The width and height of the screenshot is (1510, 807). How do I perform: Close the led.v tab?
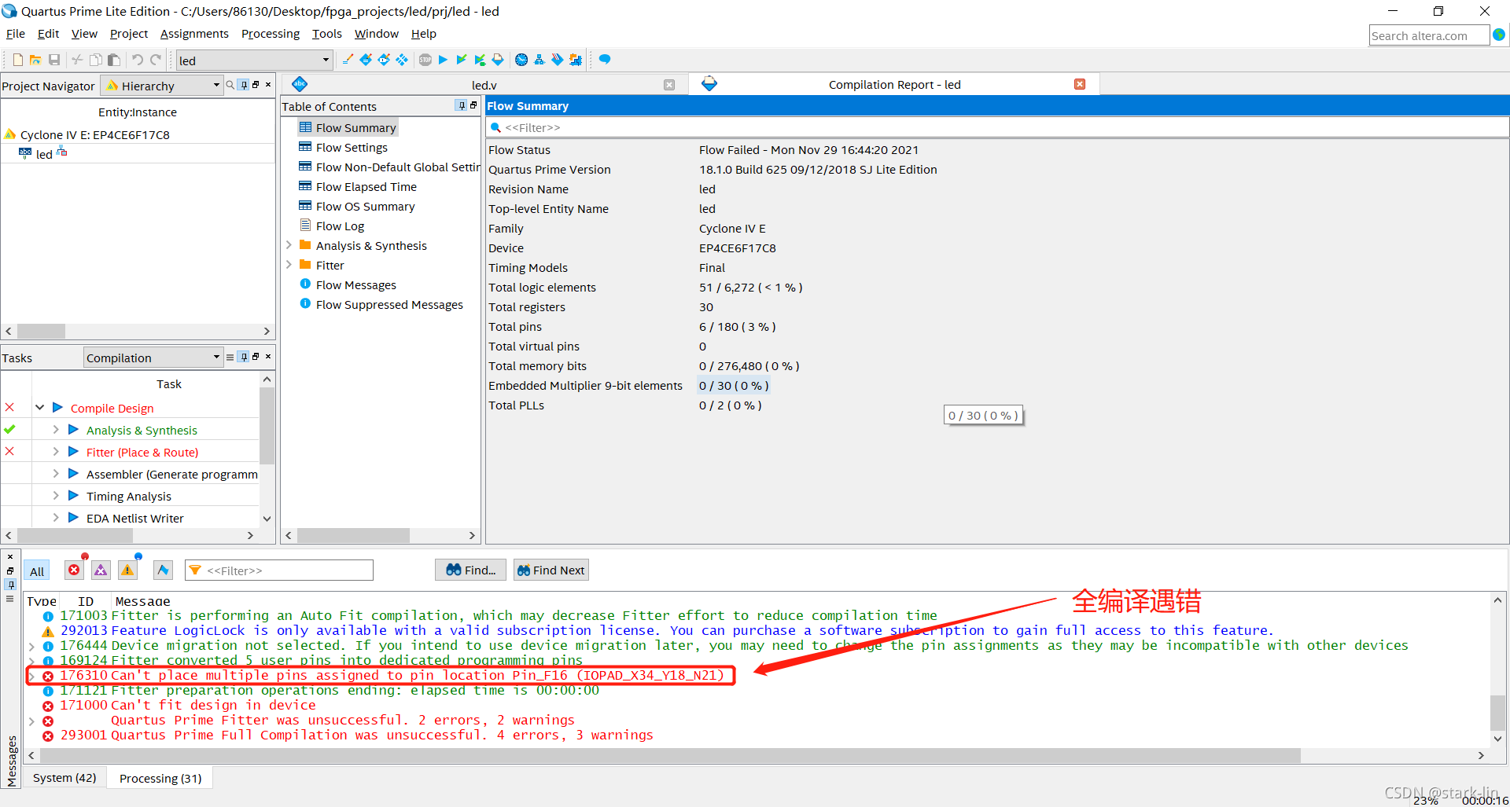[669, 85]
